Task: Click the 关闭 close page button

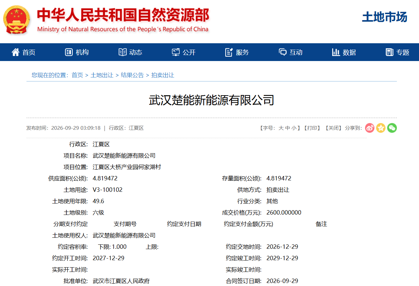Action: 333,128
